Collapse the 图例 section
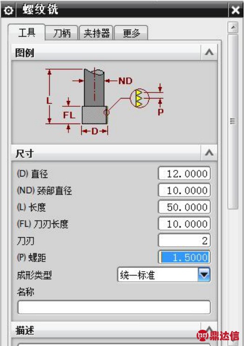 click(x=209, y=52)
